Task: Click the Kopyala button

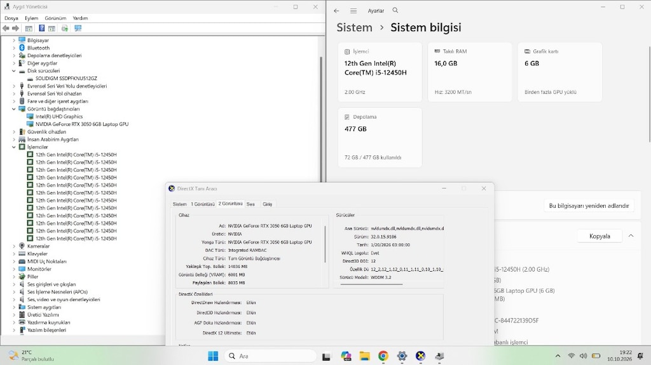Action: click(x=600, y=236)
